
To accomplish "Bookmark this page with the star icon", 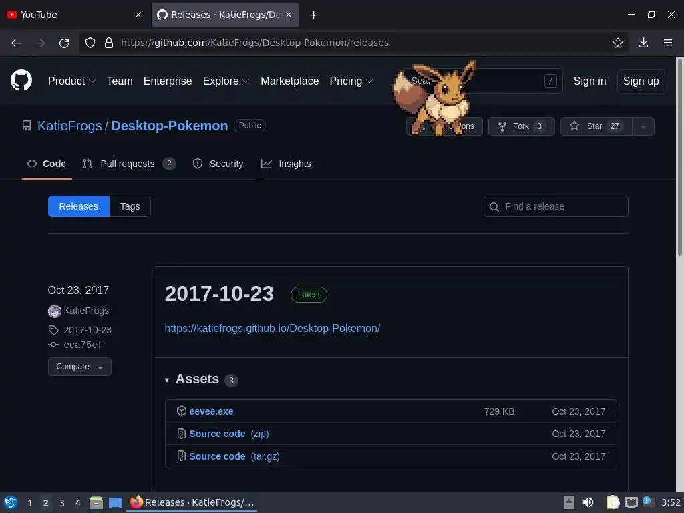I will (618, 43).
